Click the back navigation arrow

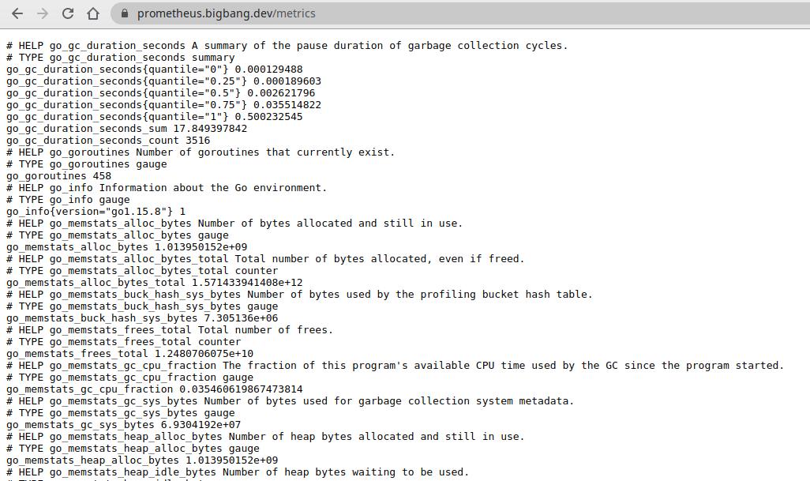(17, 13)
